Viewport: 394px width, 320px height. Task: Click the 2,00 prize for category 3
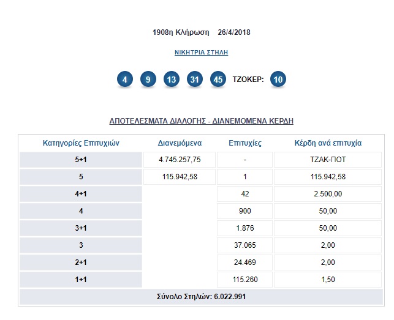[x=328, y=245]
